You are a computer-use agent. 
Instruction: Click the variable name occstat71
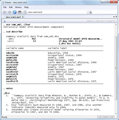(12, 74)
